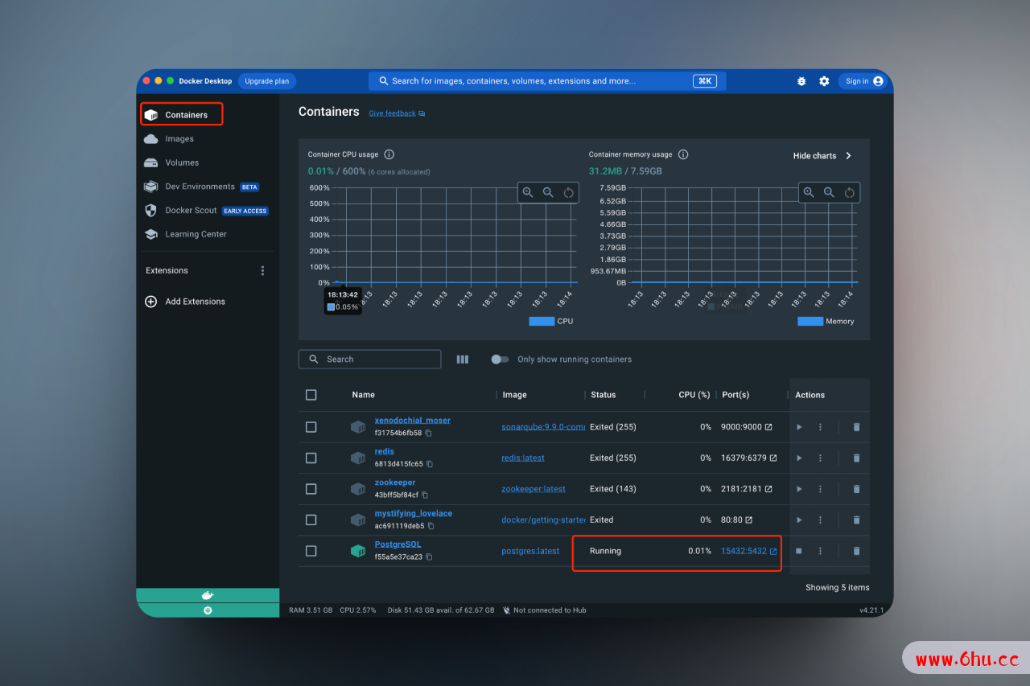This screenshot has height=686, width=1030.
Task: Open the 15432:5432 port link
Action: coord(744,551)
